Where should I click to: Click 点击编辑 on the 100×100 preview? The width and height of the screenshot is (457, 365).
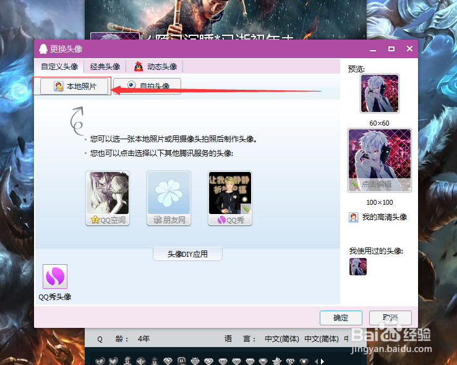click(x=376, y=184)
